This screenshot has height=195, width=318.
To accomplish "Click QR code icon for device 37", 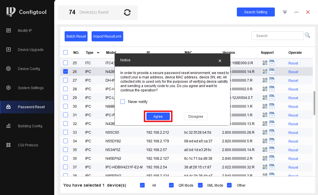I will coord(265,167).
